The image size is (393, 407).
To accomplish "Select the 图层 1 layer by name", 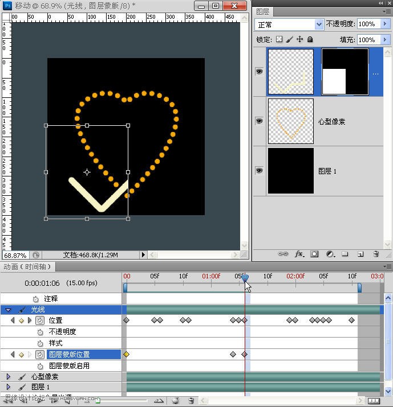I will [x=327, y=171].
